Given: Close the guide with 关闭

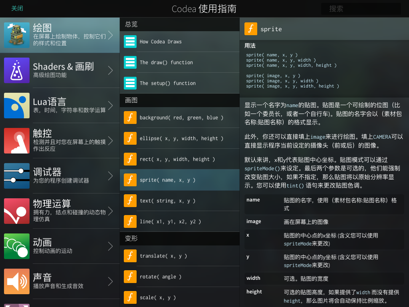Looking at the screenshot, I should [x=17, y=8].
